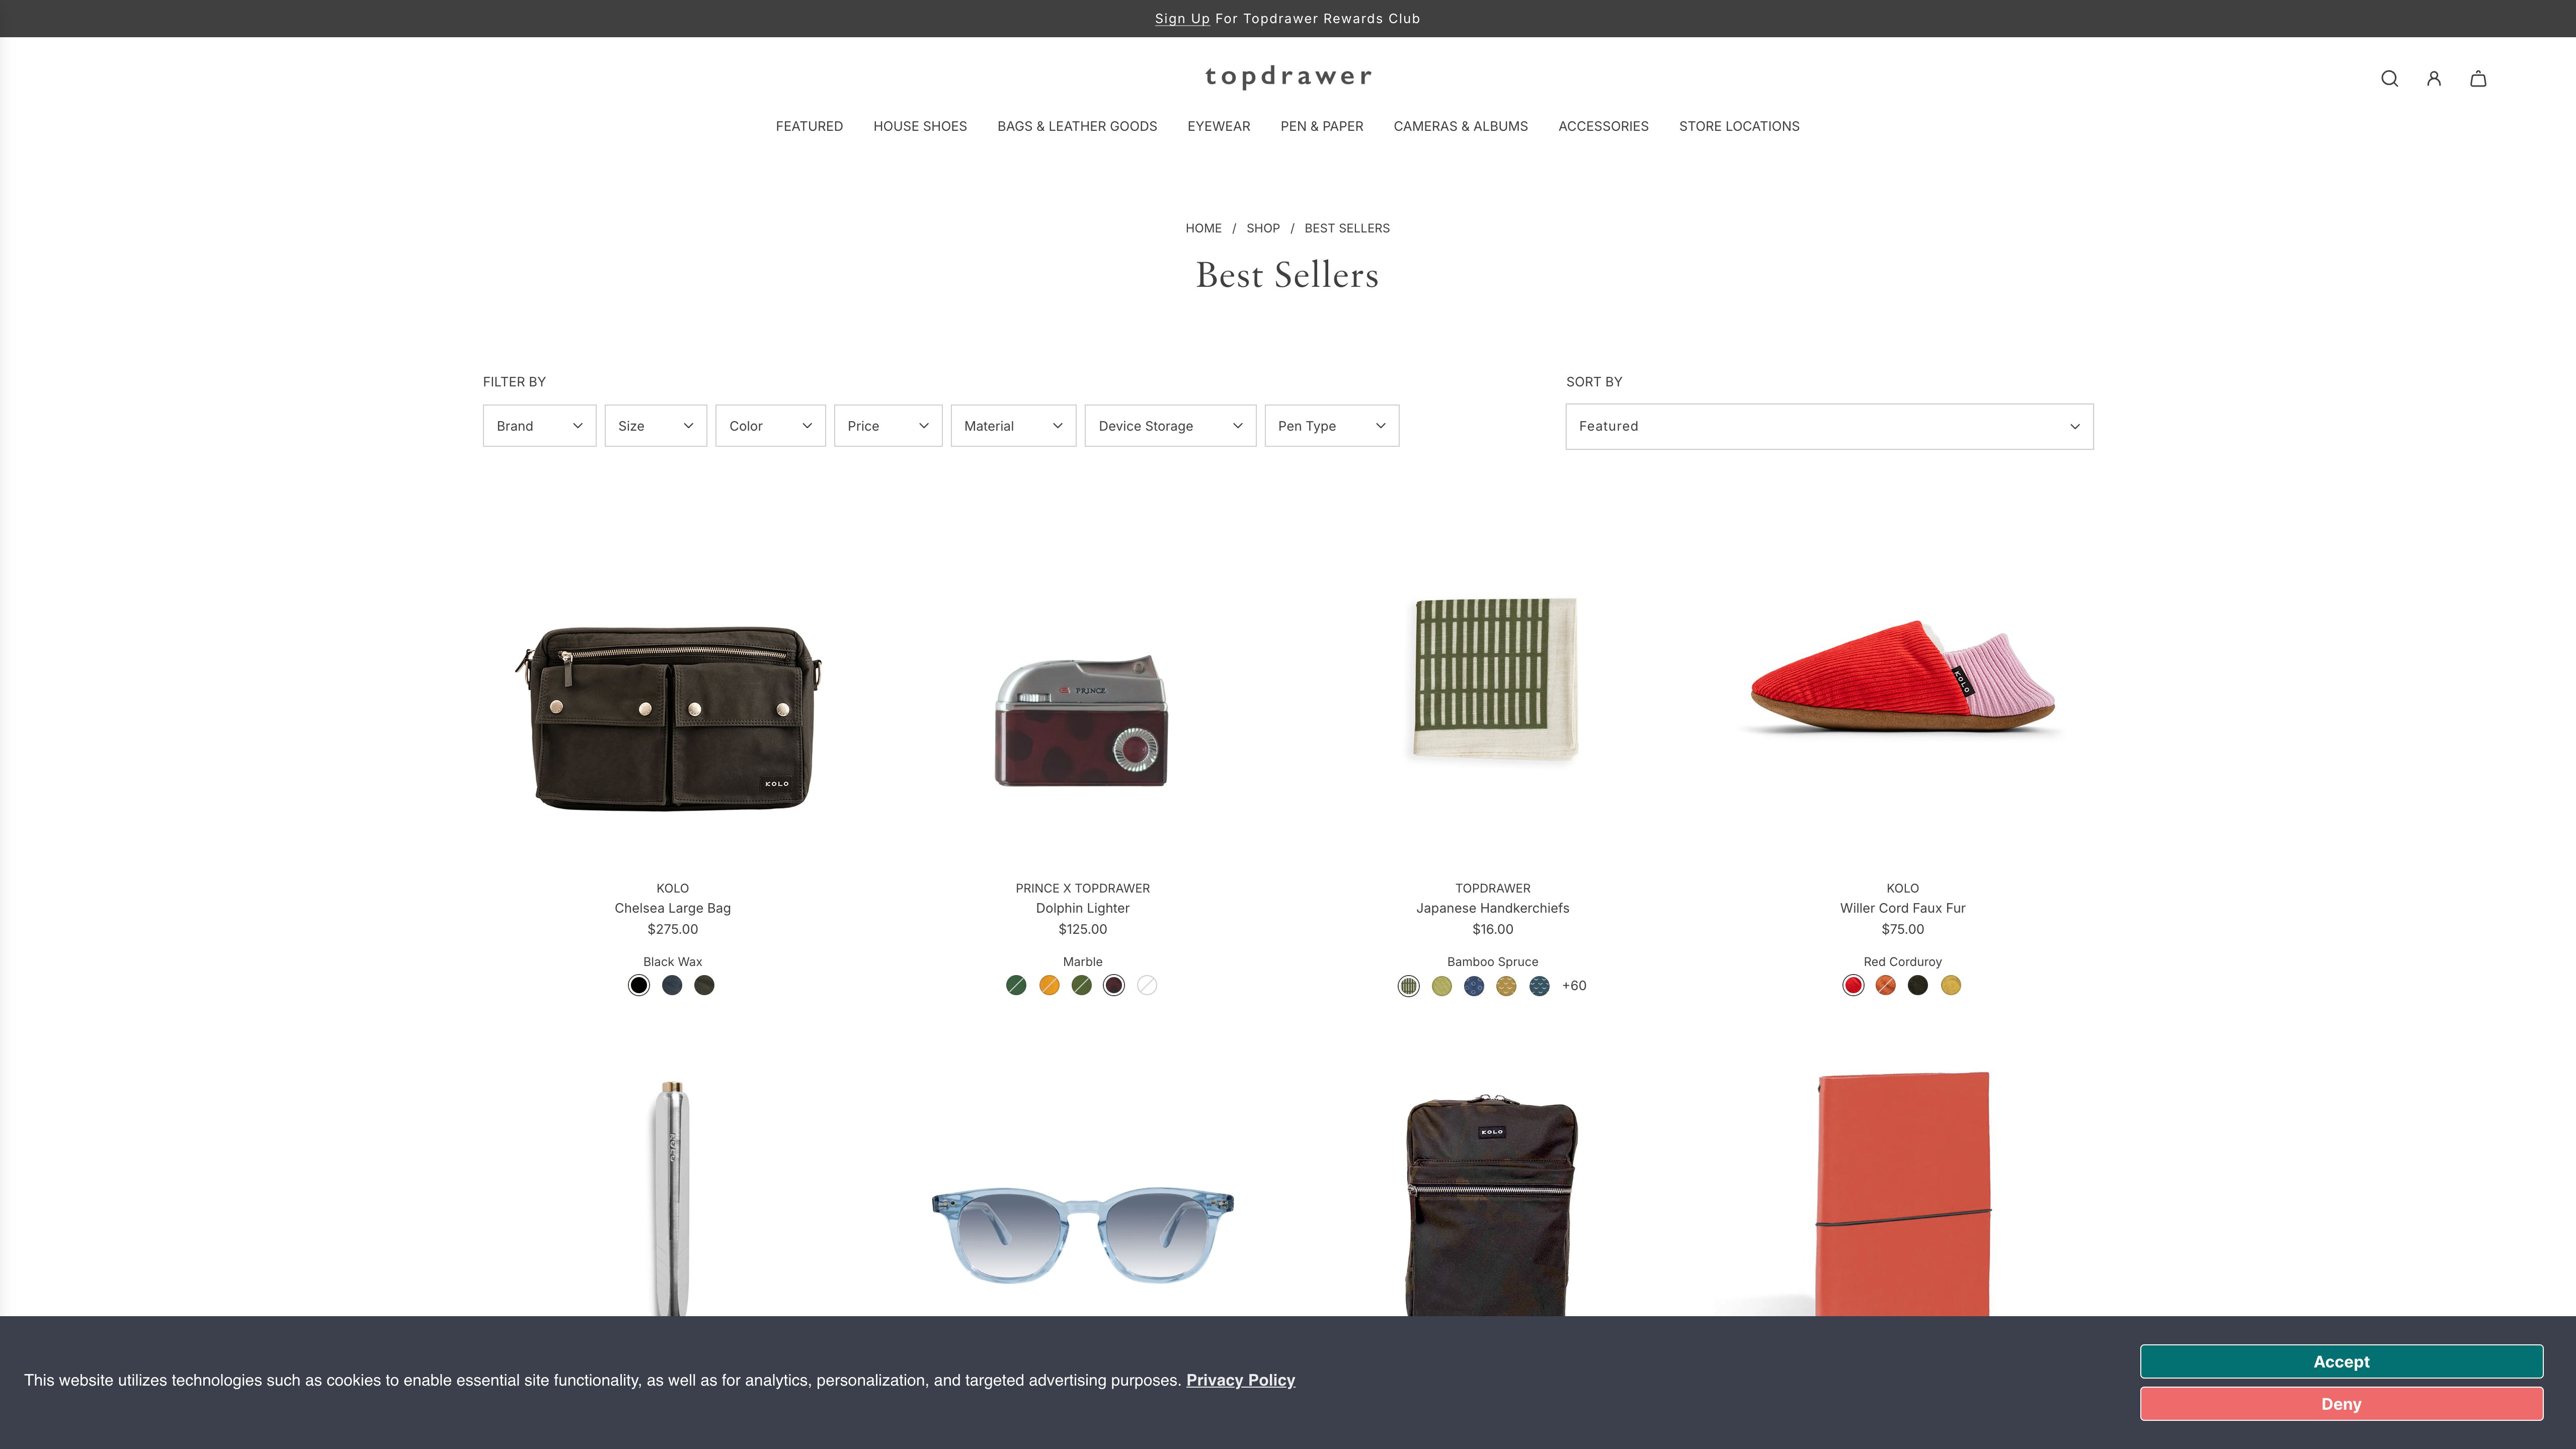
Task: Select black swatch for Chelsea Large Bag
Action: point(639,985)
